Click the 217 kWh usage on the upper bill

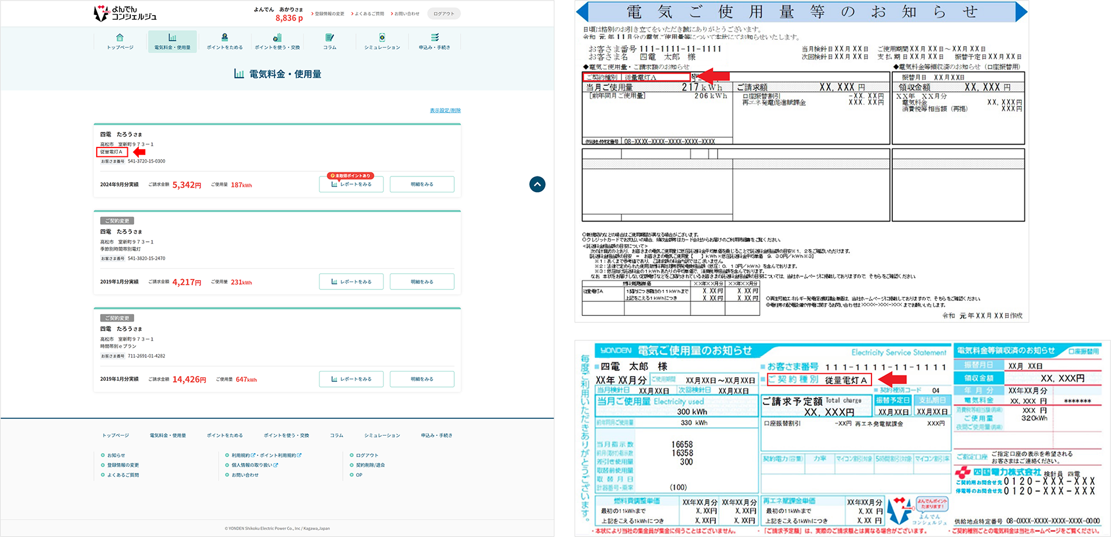click(701, 87)
